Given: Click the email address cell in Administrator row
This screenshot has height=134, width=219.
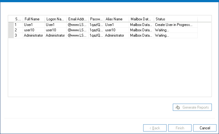Looking at the screenshot, I should coord(77,35).
